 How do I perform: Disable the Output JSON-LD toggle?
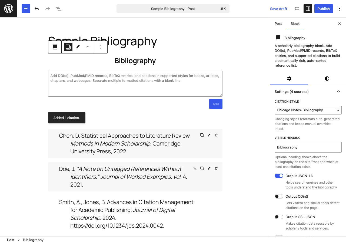pyautogui.click(x=279, y=176)
